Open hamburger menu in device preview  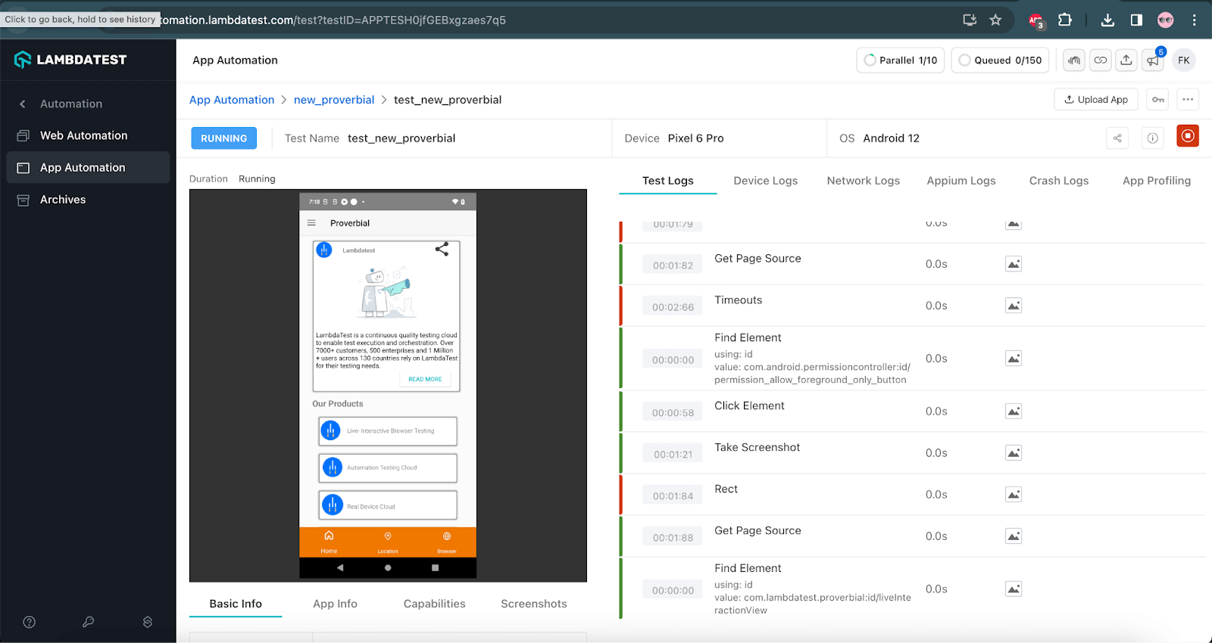311,223
